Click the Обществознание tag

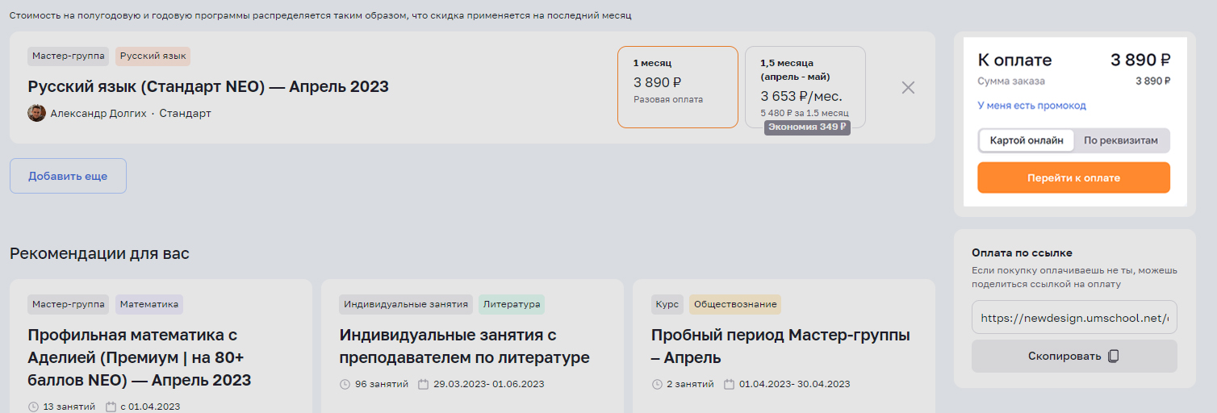[x=735, y=304]
